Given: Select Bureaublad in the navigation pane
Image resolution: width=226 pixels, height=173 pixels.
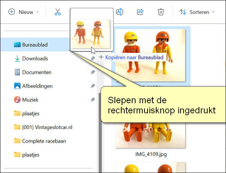Looking at the screenshot, I should (x=35, y=45).
